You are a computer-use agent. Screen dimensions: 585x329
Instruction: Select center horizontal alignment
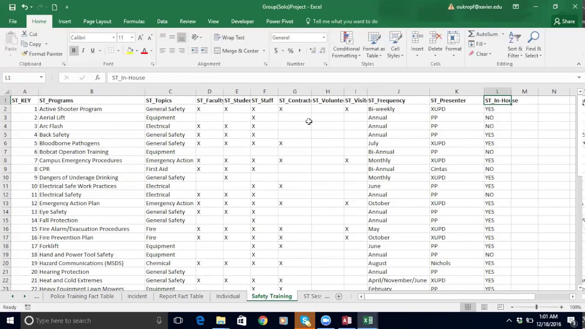pos(172,51)
